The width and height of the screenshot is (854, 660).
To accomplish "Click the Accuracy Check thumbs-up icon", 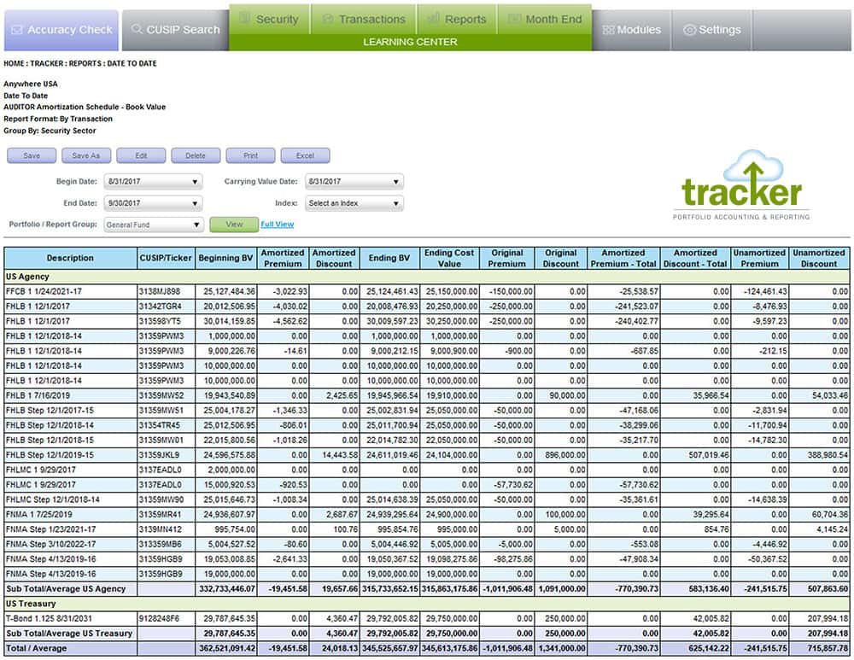I will pos(18,30).
